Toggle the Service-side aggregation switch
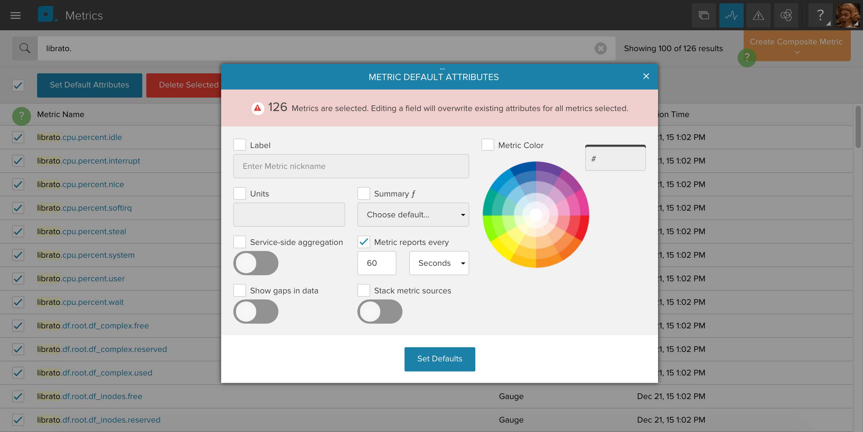The width and height of the screenshot is (863, 432). [x=256, y=263]
